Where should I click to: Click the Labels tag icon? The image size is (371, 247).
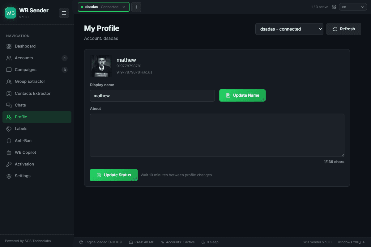9,129
